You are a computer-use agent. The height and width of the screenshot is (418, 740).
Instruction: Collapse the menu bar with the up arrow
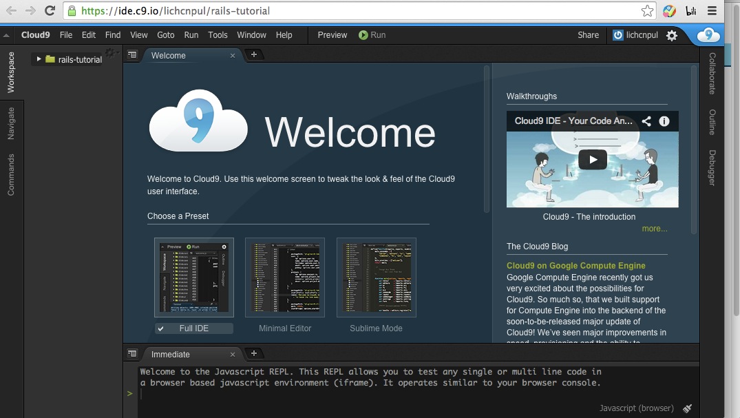pyautogui.click(x=6, y=35)
